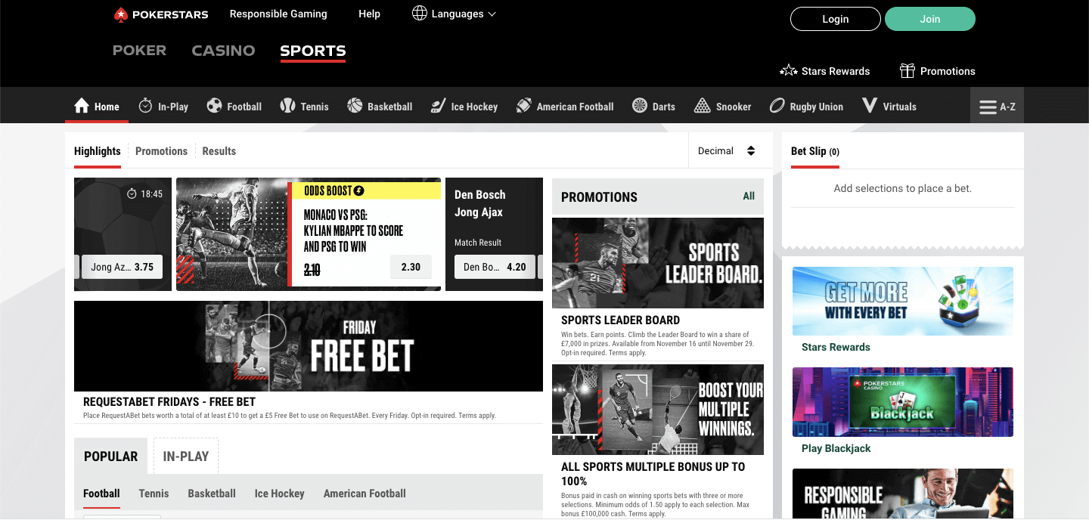Image resolution: width=1089 pixels, height=520 pixels.
Task: Open the Promotions header link
Action: pos(938,71)
